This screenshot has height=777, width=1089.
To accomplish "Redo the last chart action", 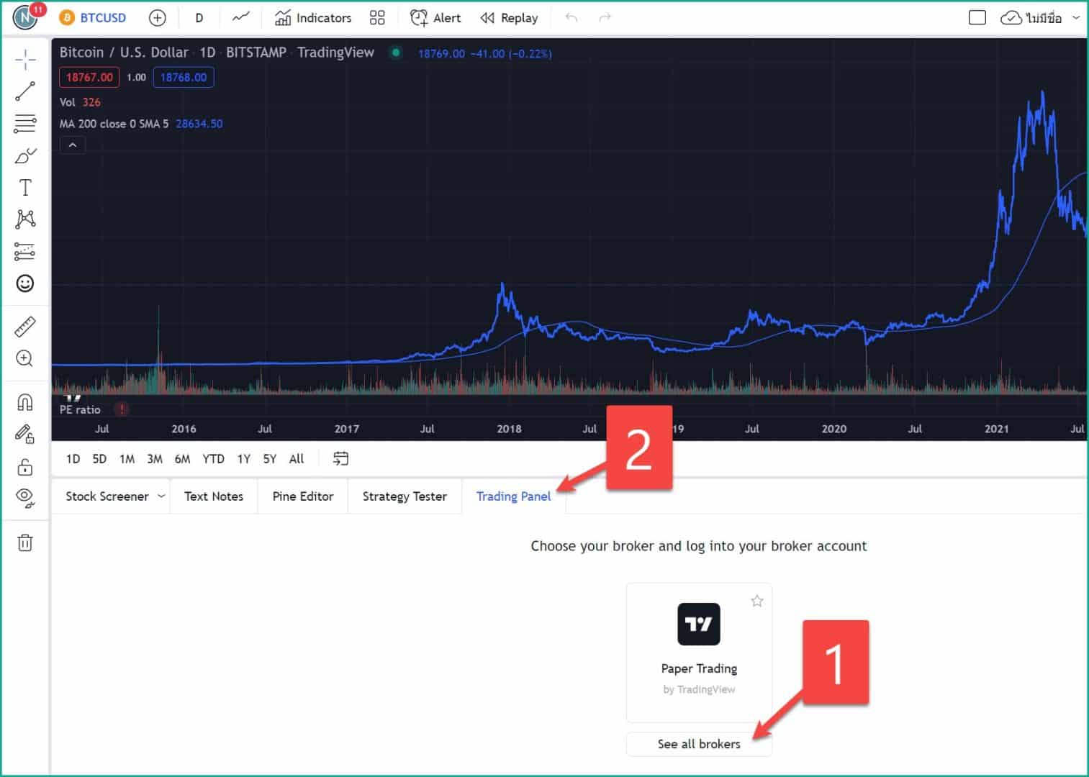I will [605, 18].
